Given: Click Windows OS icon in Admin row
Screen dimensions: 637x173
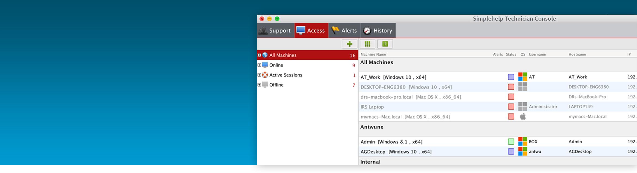Looking at the screenshot, I should (x=523, y=142).
